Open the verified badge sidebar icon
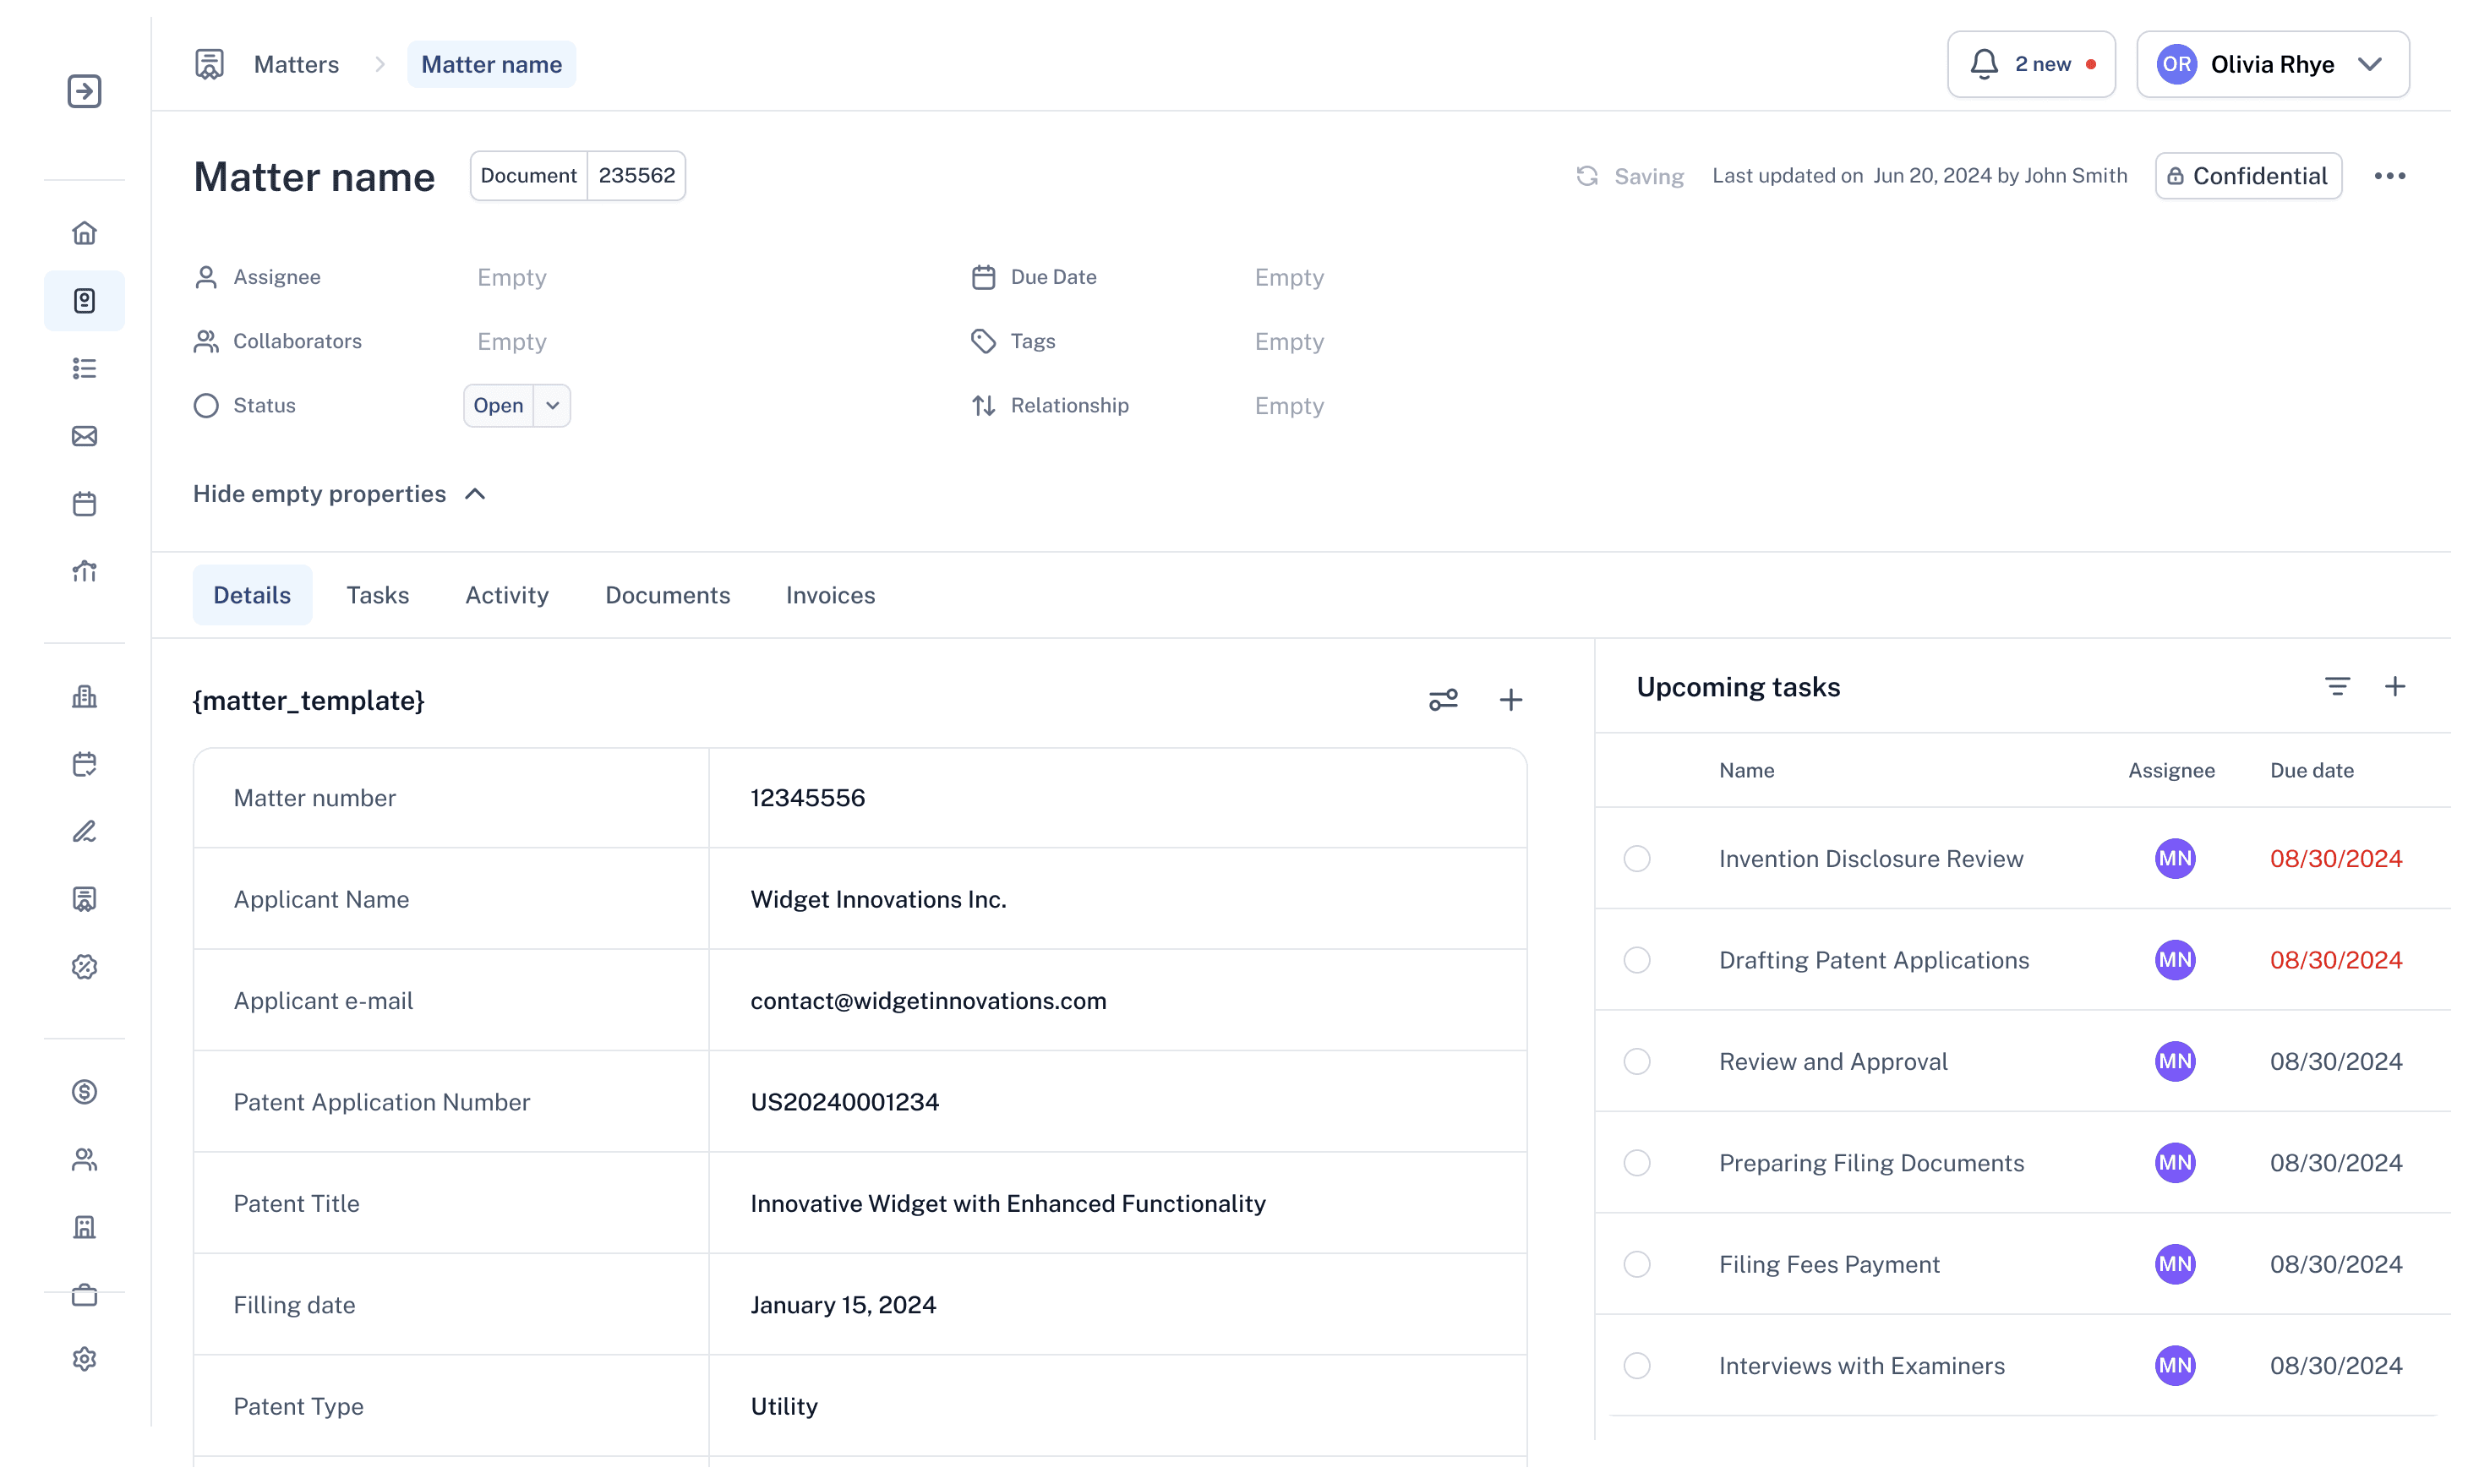This screenshot has height=1484, width=2468. click(84, 967)
